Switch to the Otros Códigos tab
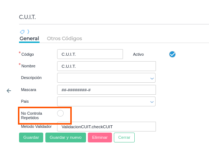Image resolution: width=209 pixels, height=161 pixels. pyautogui.click(x=64, y=39)
